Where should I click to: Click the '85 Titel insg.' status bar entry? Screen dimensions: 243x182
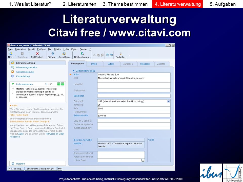click(15, 169)
